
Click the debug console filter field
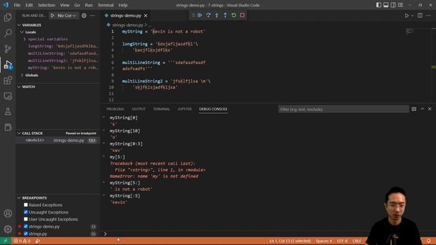(x=343, y=109)
